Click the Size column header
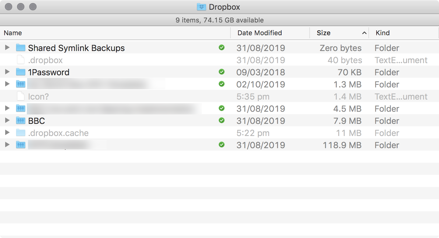Image resolution: width=439 pixels, height=238 pixels. [339, 33]
